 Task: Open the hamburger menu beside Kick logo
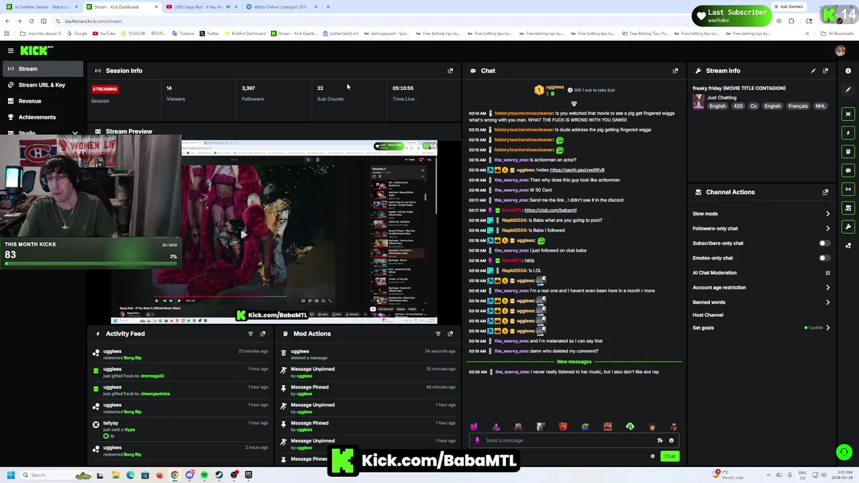pyautogui.click(x=11, y=50)
